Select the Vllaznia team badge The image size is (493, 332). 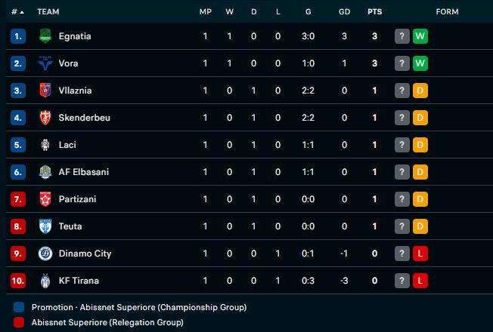45,91
